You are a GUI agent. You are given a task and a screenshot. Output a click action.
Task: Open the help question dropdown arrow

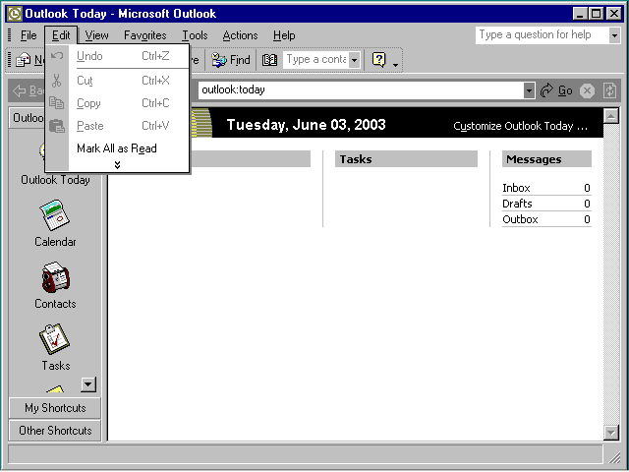614,35
